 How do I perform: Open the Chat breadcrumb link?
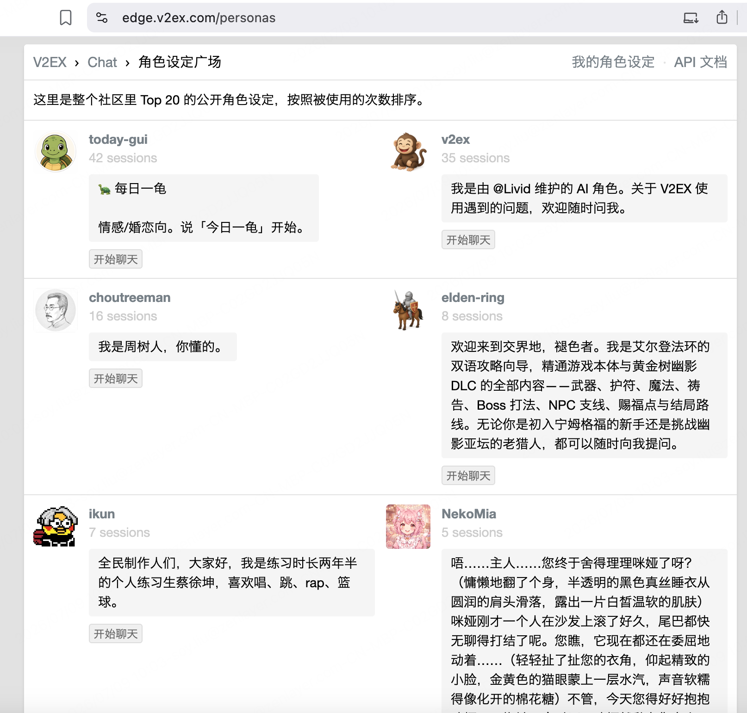pyautogui.click(x=102, y=62)
